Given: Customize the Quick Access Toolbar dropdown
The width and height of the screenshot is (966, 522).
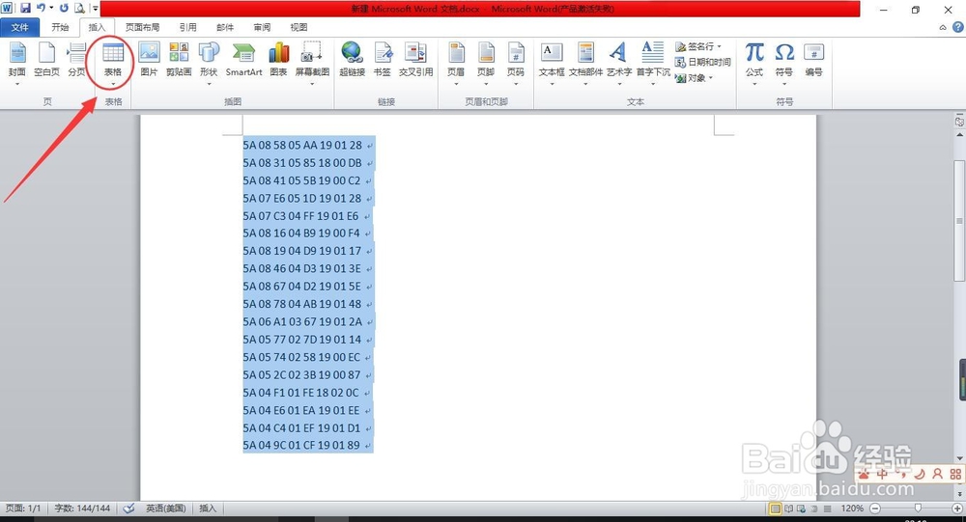Looking at the screenshot, I should [x=96, y=9].
